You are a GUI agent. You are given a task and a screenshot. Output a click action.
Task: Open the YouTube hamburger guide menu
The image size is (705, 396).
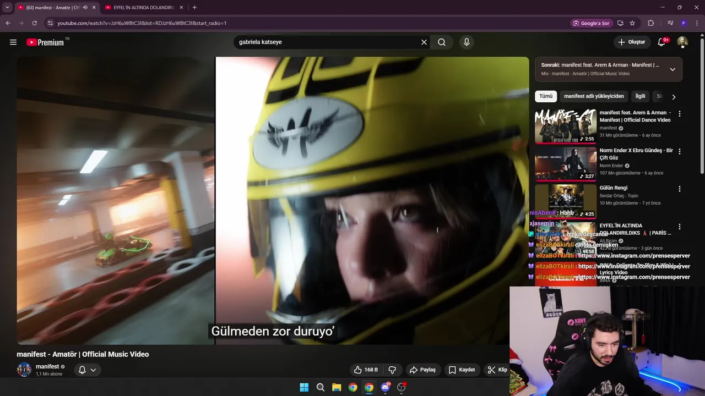[x=13, y=42]
